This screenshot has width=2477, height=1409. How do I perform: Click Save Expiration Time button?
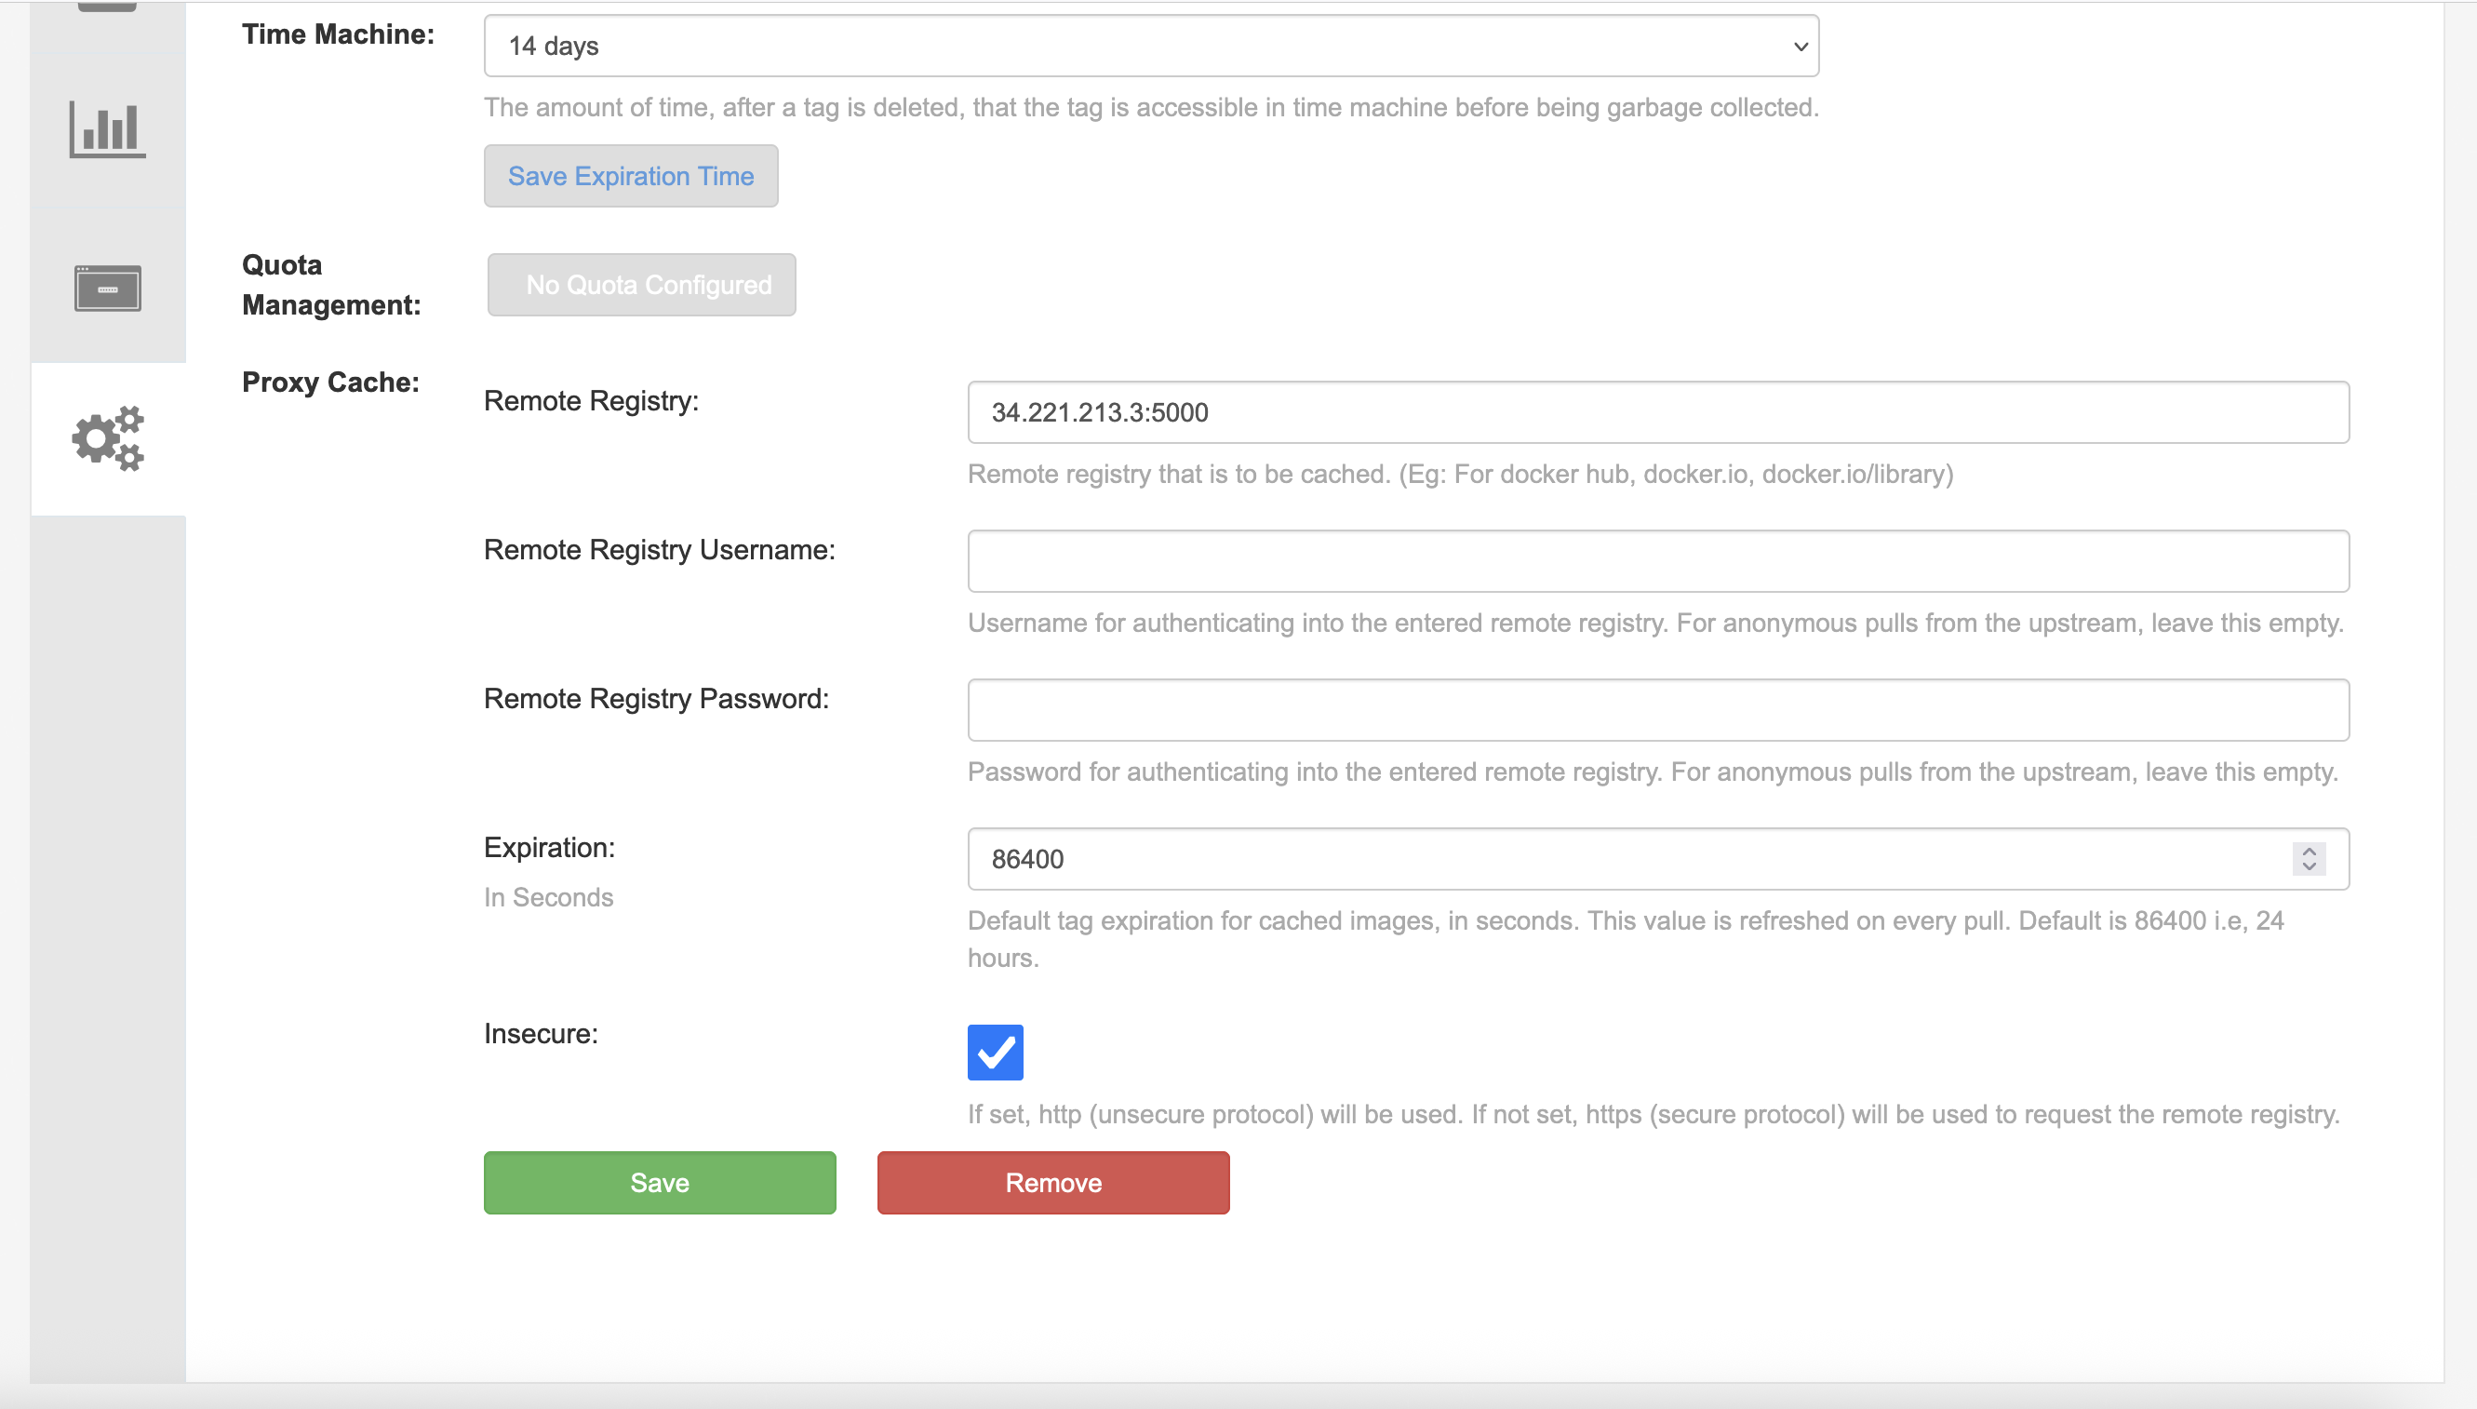tap(631, 176)
